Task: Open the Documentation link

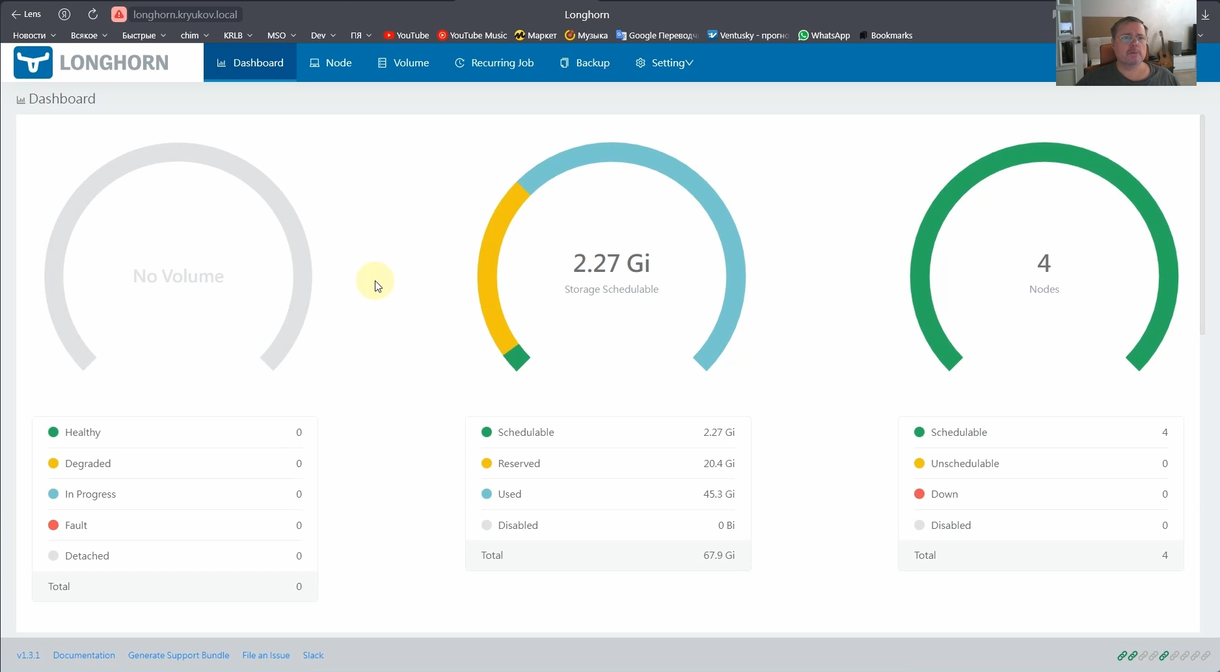Action: 84,655
